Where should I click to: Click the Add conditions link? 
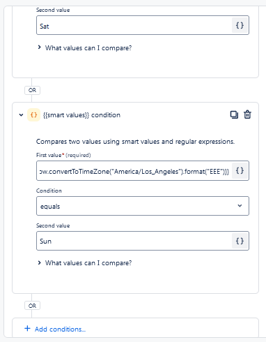(60, 329)
